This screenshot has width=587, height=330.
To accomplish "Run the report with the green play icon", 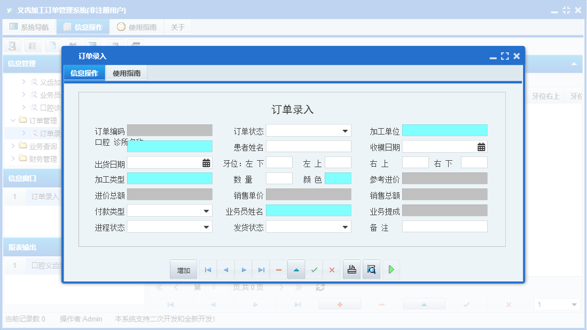I will pos(391,270).
